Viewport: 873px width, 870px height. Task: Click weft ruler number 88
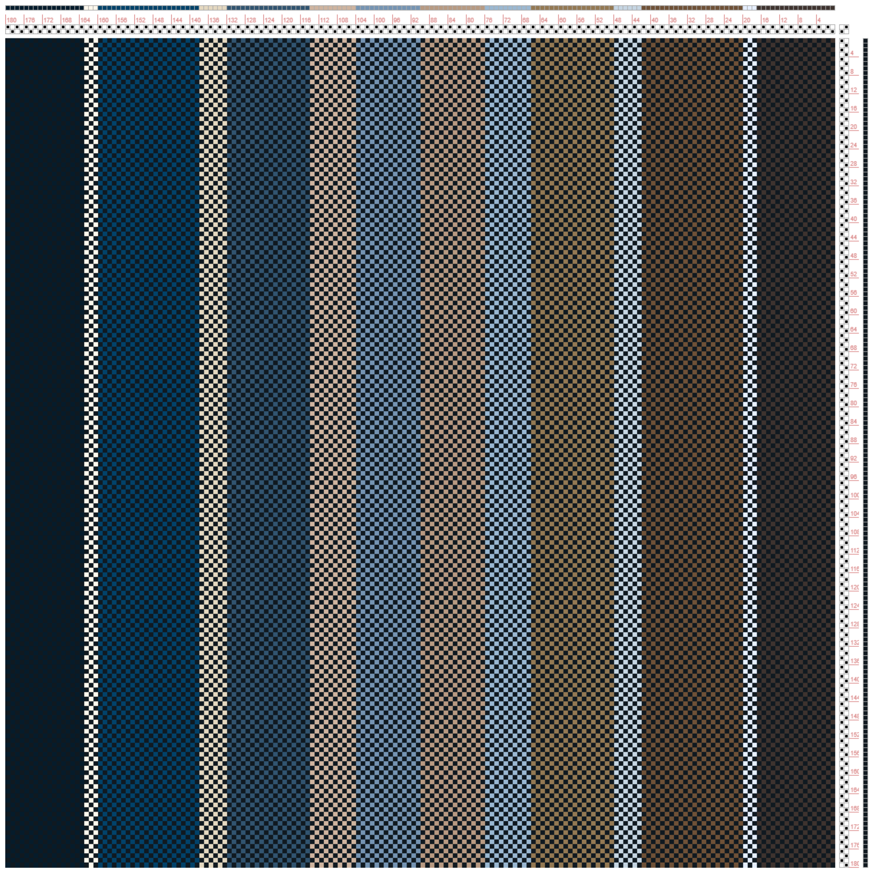(854, 440)
